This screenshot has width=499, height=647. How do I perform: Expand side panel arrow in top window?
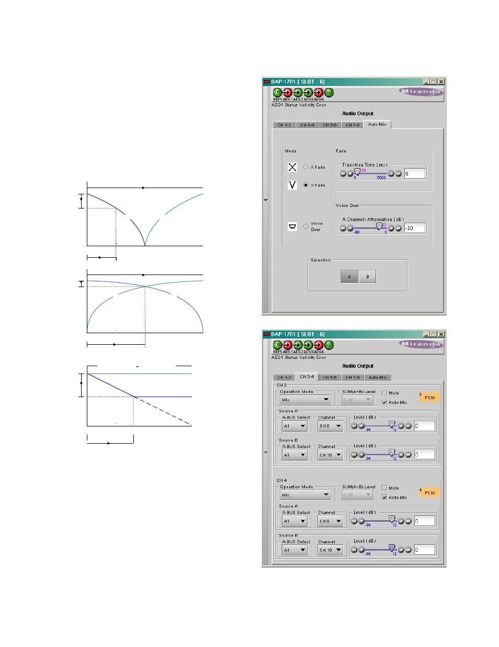(266, 200)
